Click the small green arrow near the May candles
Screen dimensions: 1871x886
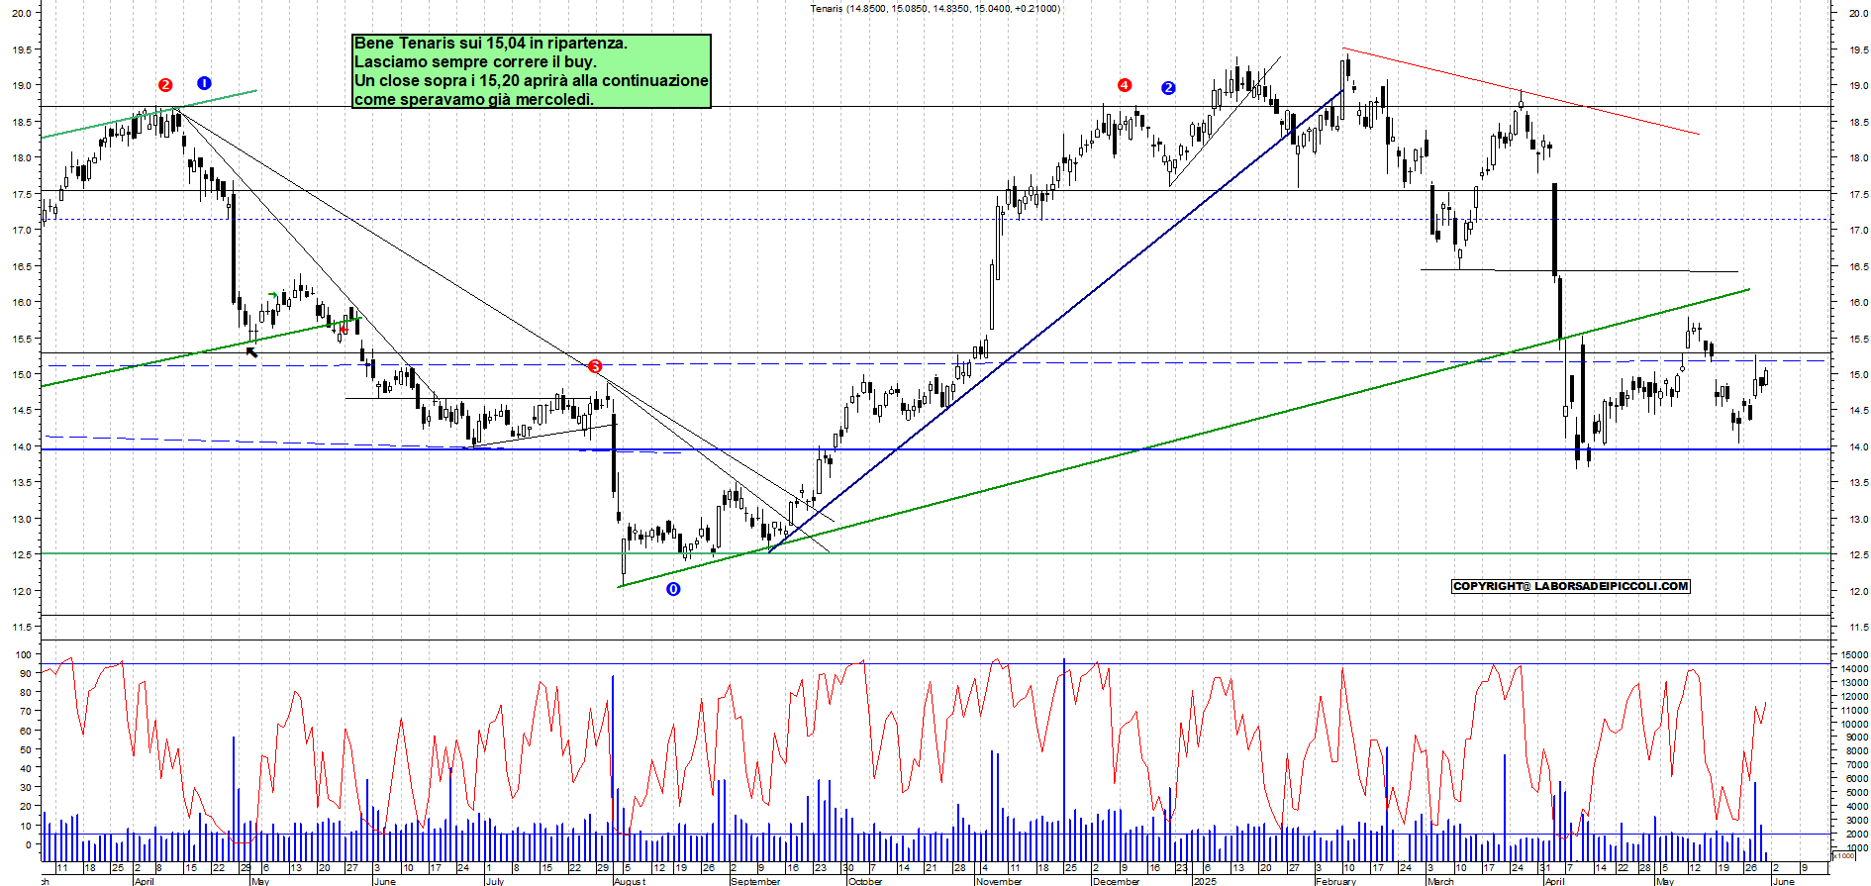273,295
